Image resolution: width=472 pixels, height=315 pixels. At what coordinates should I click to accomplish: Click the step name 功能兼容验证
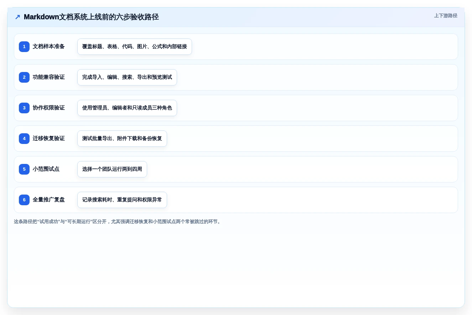tap(49, 77)
